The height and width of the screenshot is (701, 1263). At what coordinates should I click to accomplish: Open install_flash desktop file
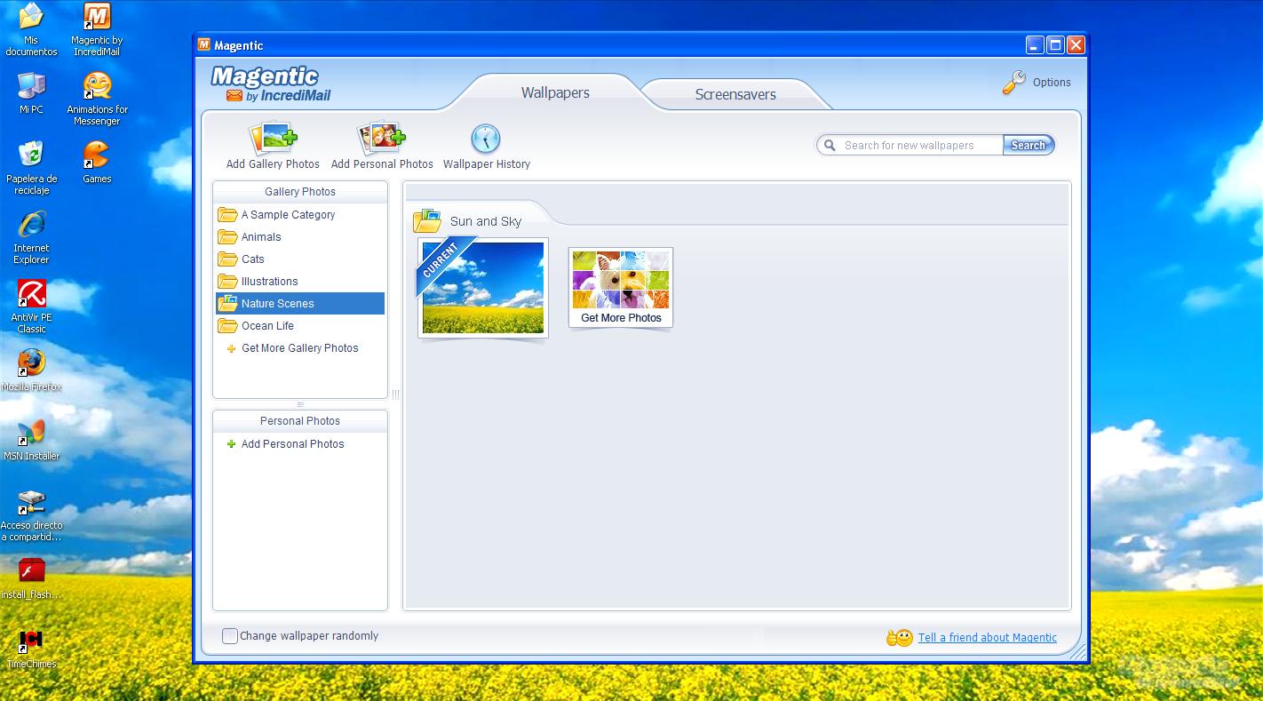(31, 578)
